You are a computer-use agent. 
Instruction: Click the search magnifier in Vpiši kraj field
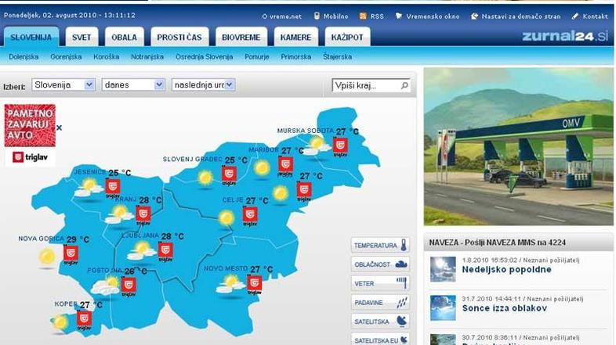[x=404, y=85]
